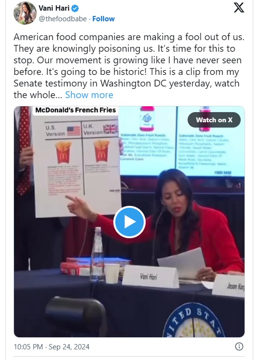Viewport: 259px width, 360px height.
Task: Open the 10:05 PM Sep 24, 2024 timestamp
Action: (52, 346)
